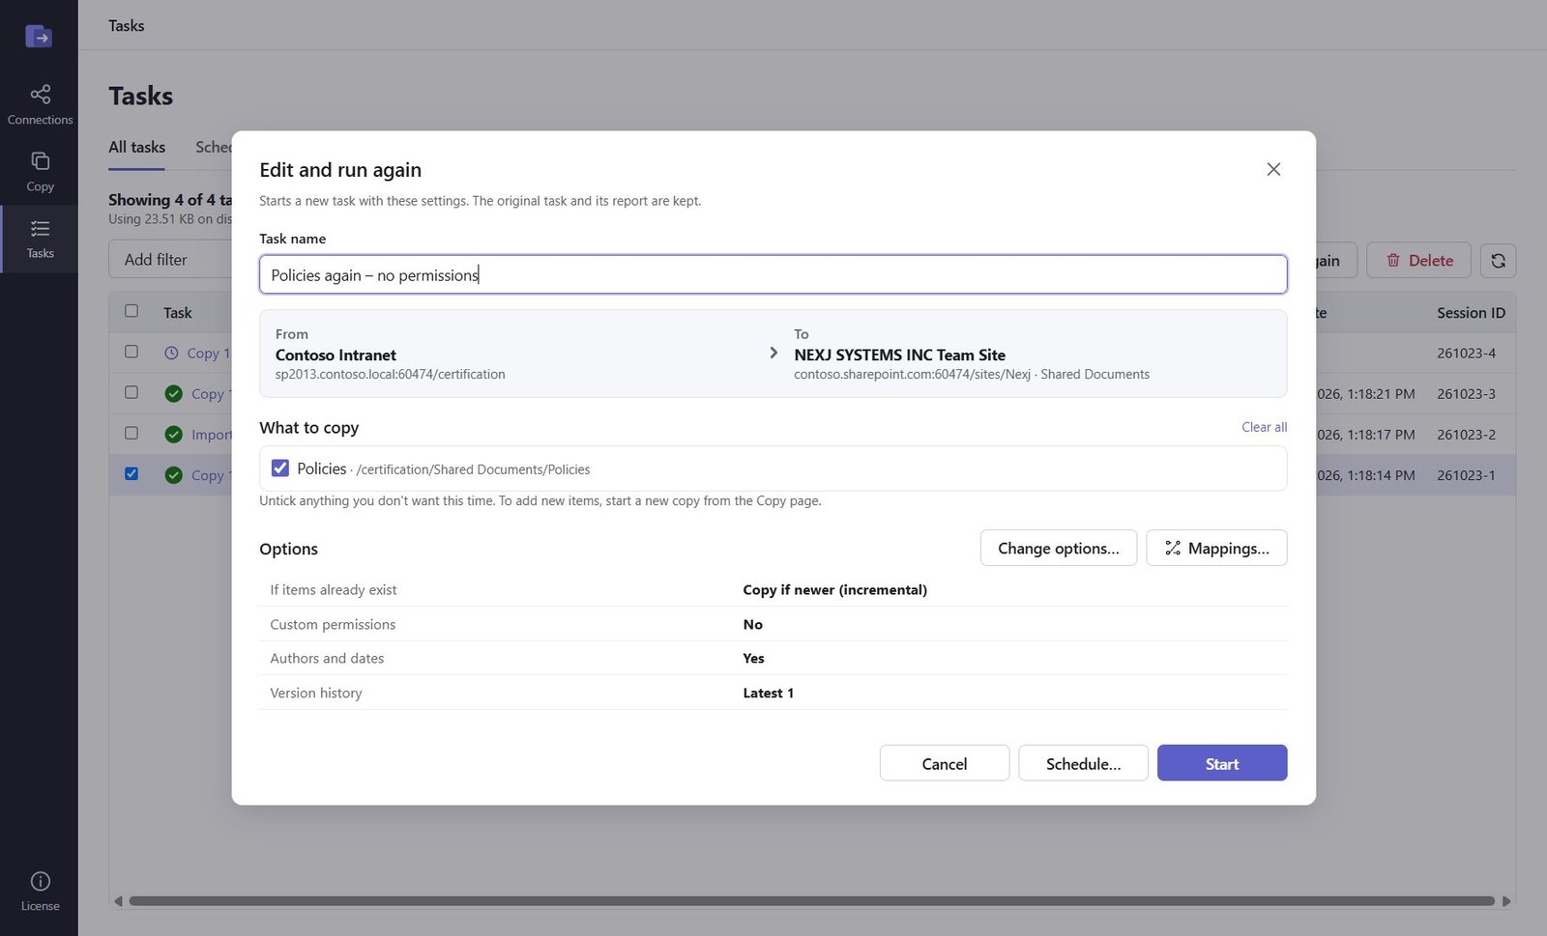
Task: Click into the Task name field
Action: [x=773, y=275]
